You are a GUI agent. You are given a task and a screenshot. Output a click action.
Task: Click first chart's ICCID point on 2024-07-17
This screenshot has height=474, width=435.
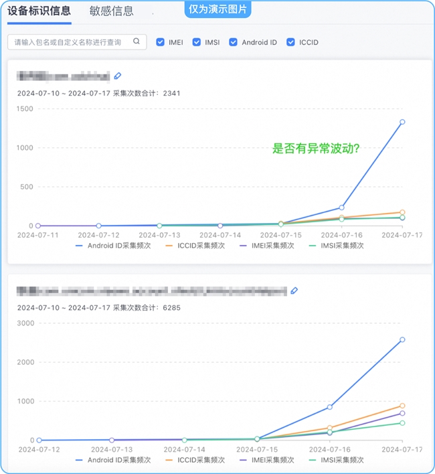(402, 212)
